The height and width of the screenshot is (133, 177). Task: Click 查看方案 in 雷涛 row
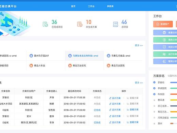point(133,116)
